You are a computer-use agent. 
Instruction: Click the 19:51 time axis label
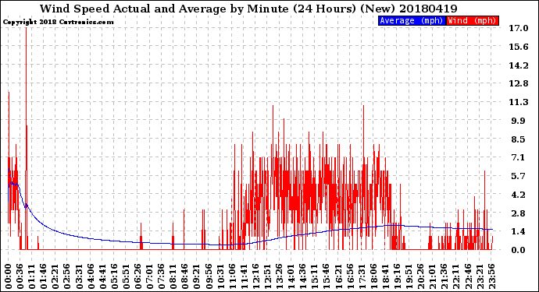click(409, 276)
